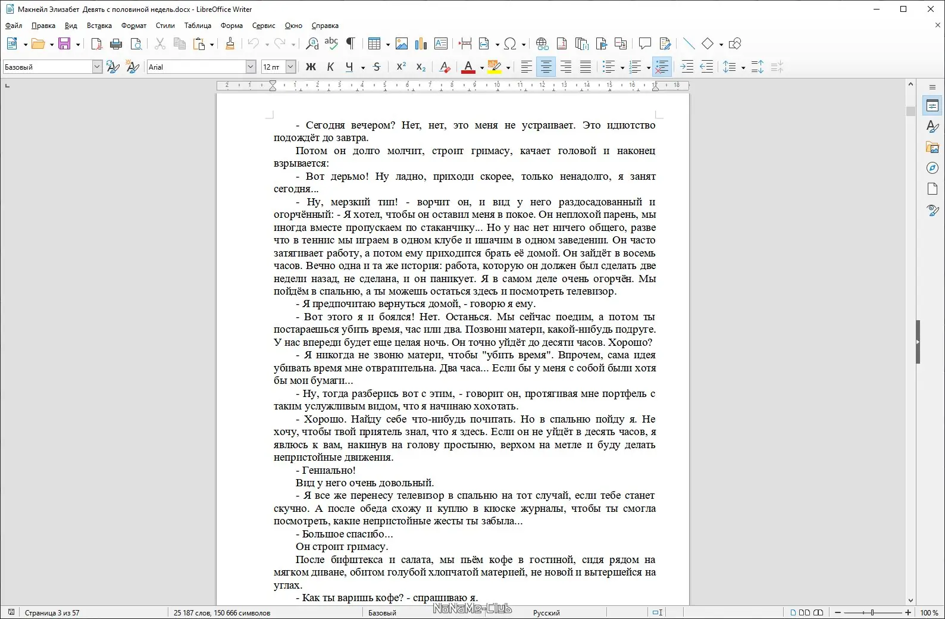The image size is (945, 619).
Task: Toggle subscript formatting
Action: 421,67
